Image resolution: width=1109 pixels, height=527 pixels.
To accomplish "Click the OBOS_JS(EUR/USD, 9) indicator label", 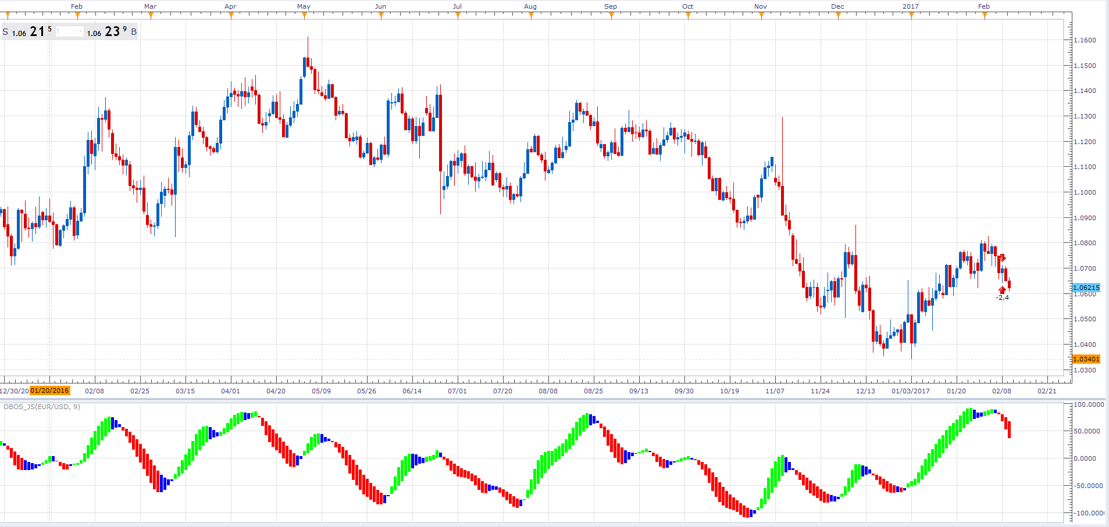I will click(42, 407).
